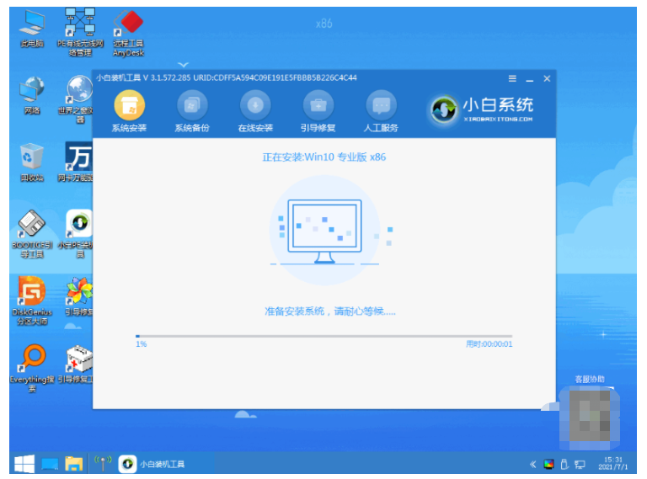This screenshot has height=479, width=647.
Task: Click the monitor illustration in installer
Action: coord(324,232)
